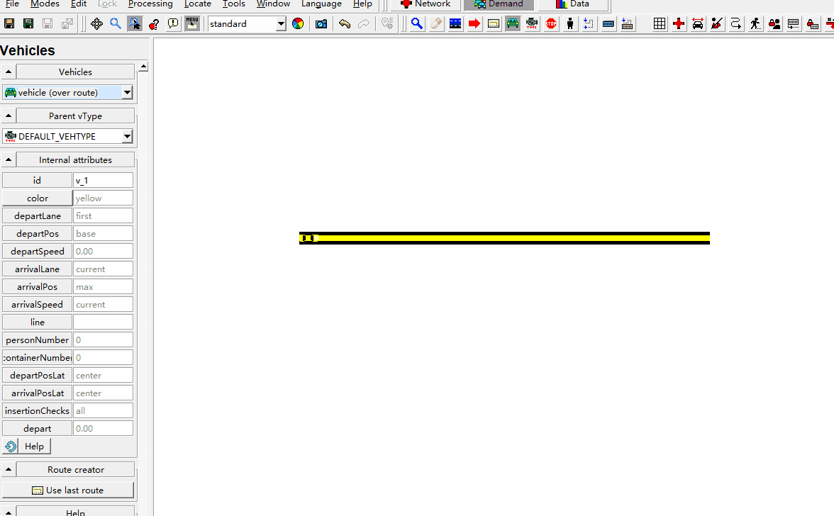Click the question mark tooltip icon

pyautogui.click(x=154, y=24)
